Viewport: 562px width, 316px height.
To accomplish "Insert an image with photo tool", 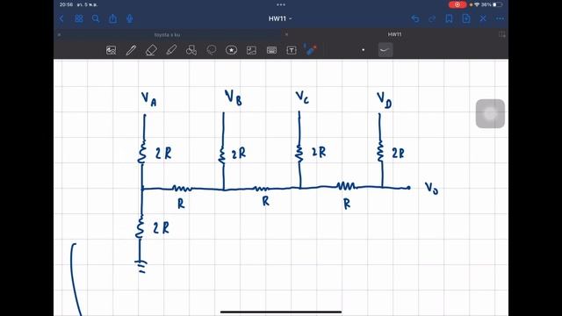I will click(x=251, y=50).
